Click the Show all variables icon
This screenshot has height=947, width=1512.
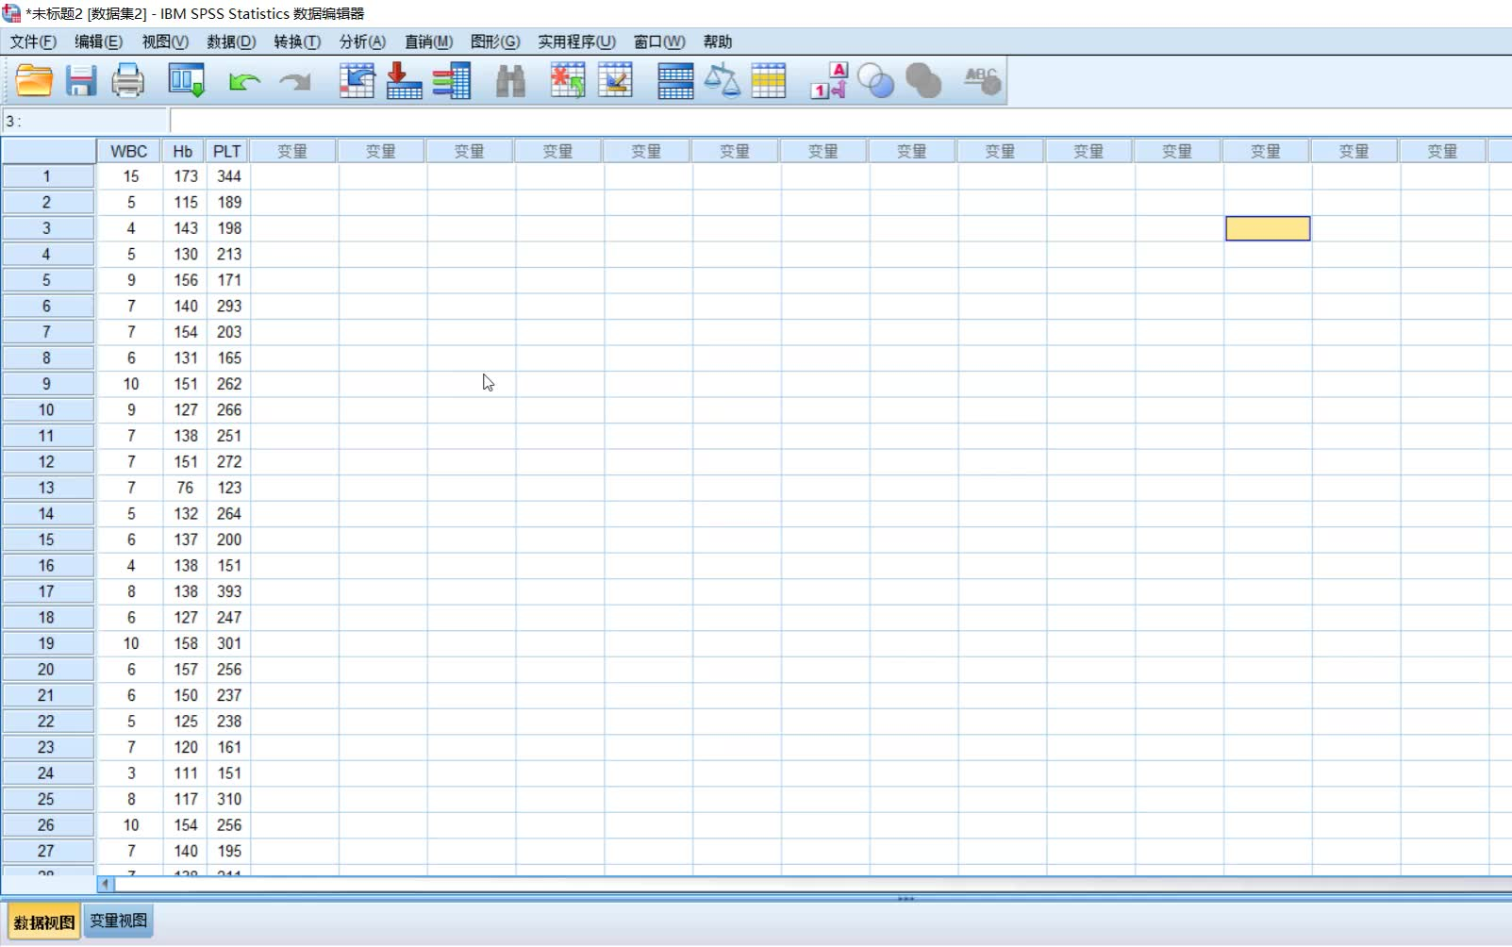pos(923,82)
